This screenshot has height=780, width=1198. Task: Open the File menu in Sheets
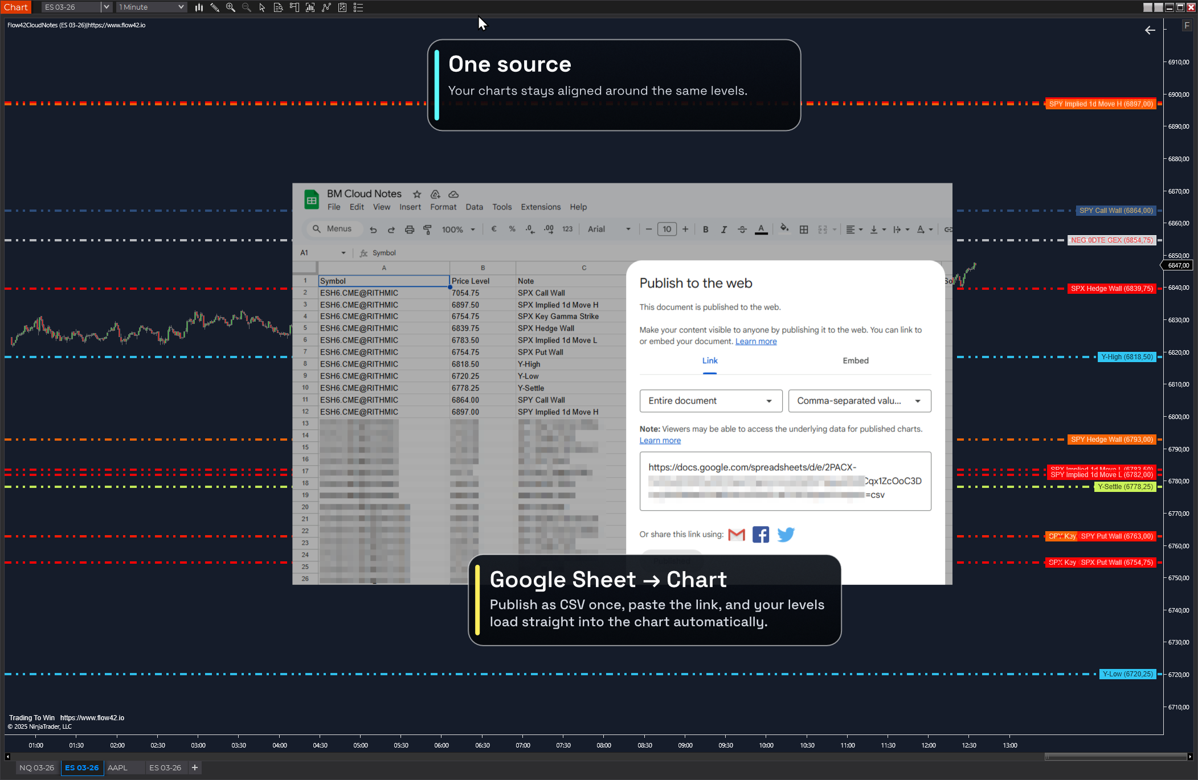point(334,207)
